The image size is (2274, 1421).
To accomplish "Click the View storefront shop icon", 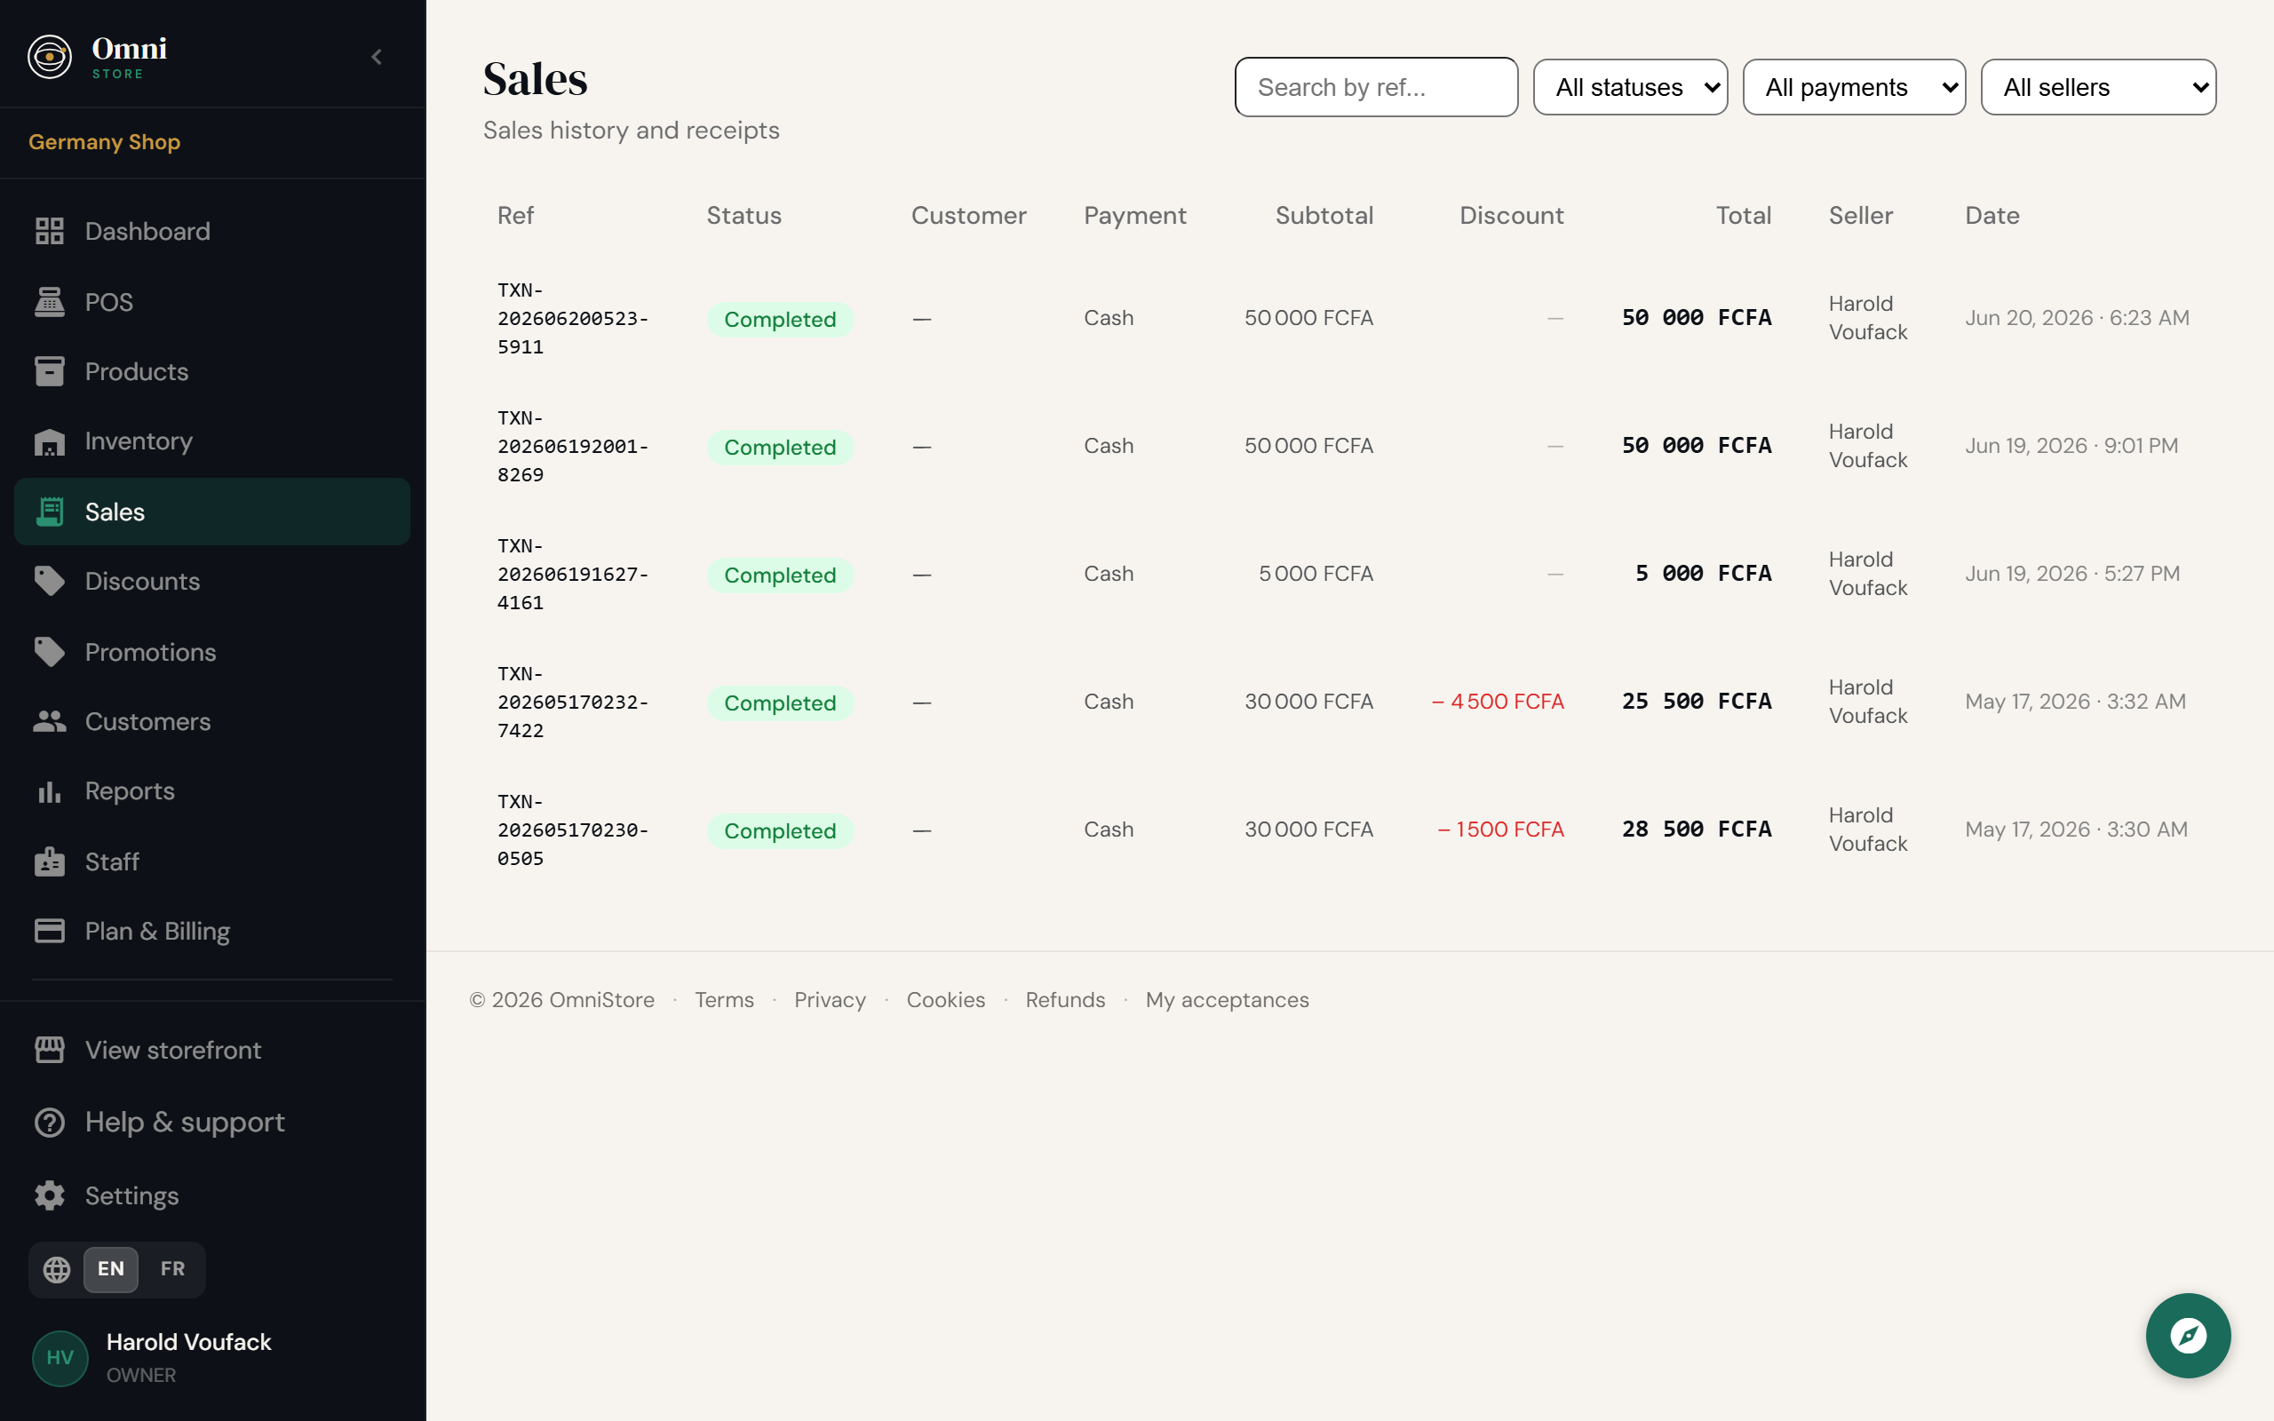I will pyautogui.click(x=50, y=1050).
